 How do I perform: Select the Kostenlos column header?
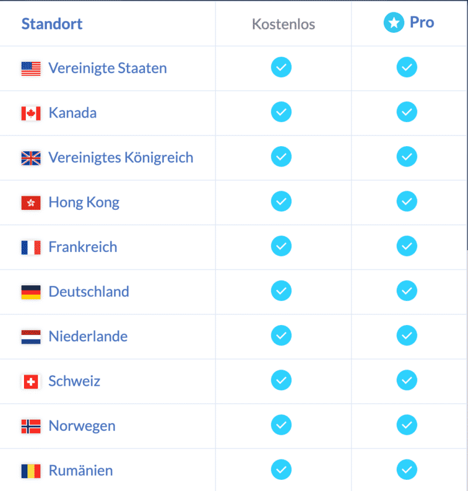click(283, 24)
